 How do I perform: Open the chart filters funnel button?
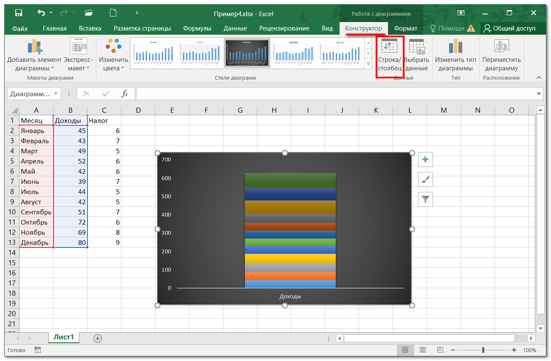[425, 199]
